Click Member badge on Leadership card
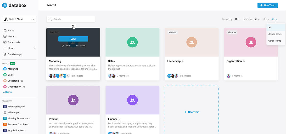The height and width of the screenshot is (134, 286). [173, 32]
